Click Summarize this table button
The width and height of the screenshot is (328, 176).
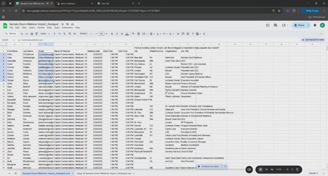point(313,40)
